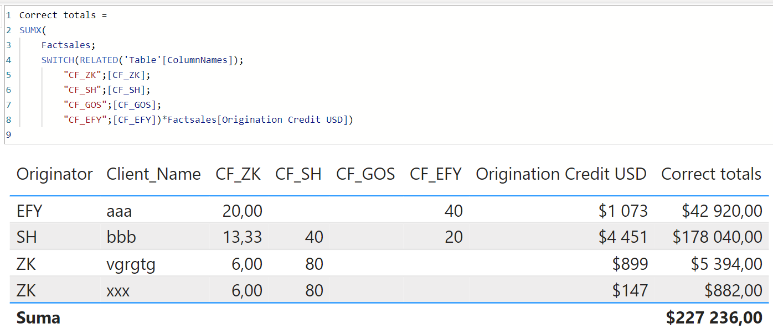Select client name bbb
The height and width of the screenshot is (334, 773).
(121, 237)
